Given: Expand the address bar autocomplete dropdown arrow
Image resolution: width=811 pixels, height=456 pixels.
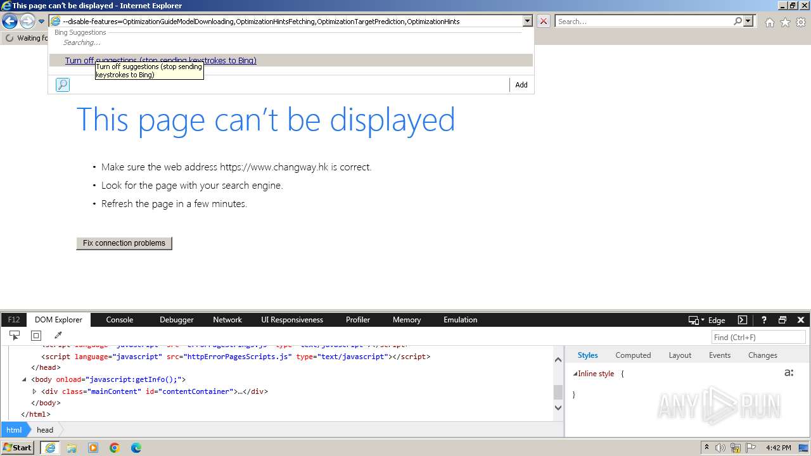Looking at the screenshot, I should click(x=527, y=21).
